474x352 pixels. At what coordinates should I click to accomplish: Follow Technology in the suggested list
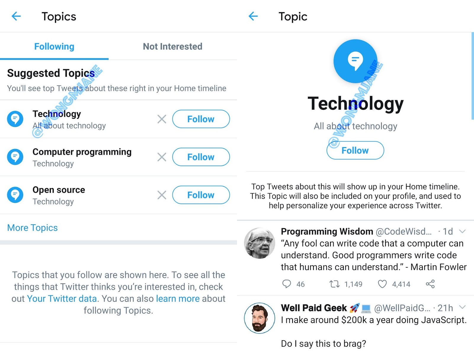click(201, 119)
